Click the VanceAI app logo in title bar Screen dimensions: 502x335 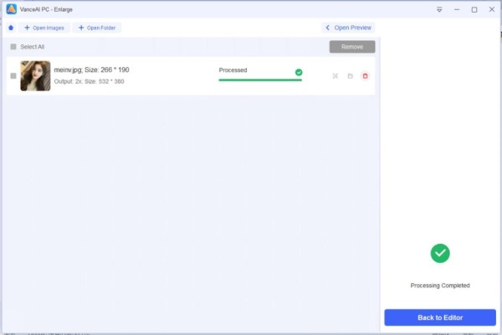(12, 9)
